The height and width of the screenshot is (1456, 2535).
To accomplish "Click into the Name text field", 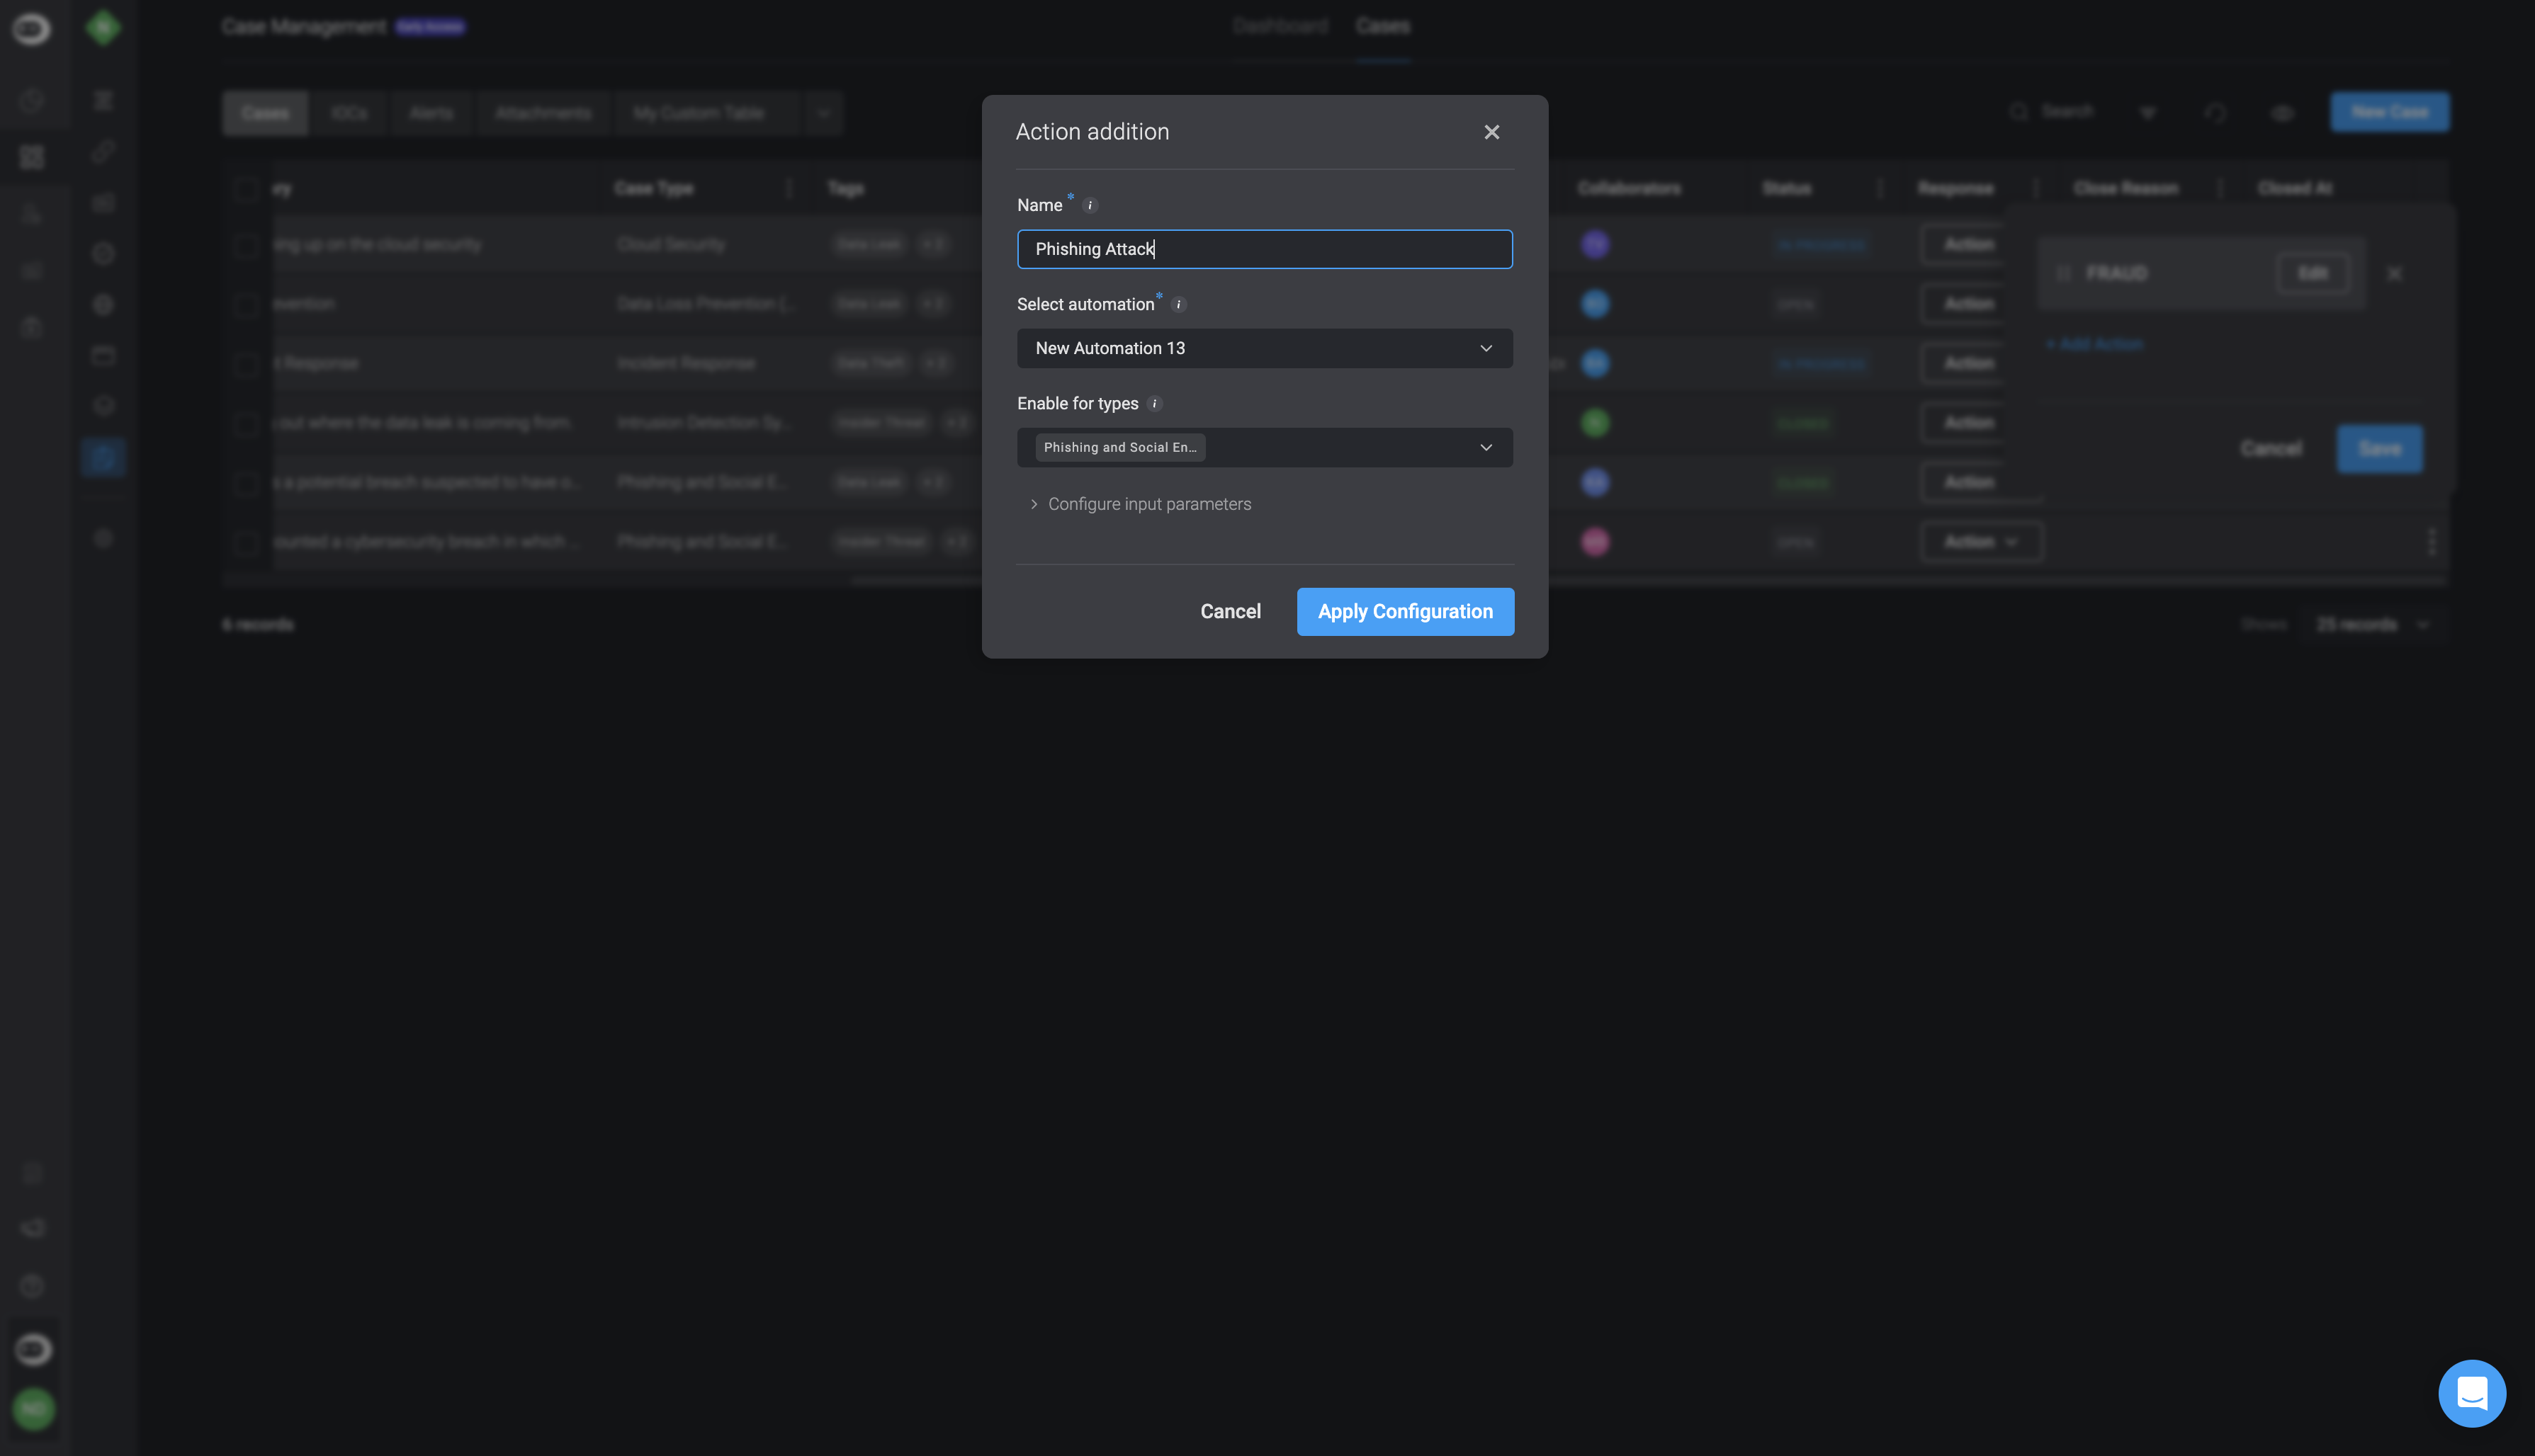I will [1263, 249].
